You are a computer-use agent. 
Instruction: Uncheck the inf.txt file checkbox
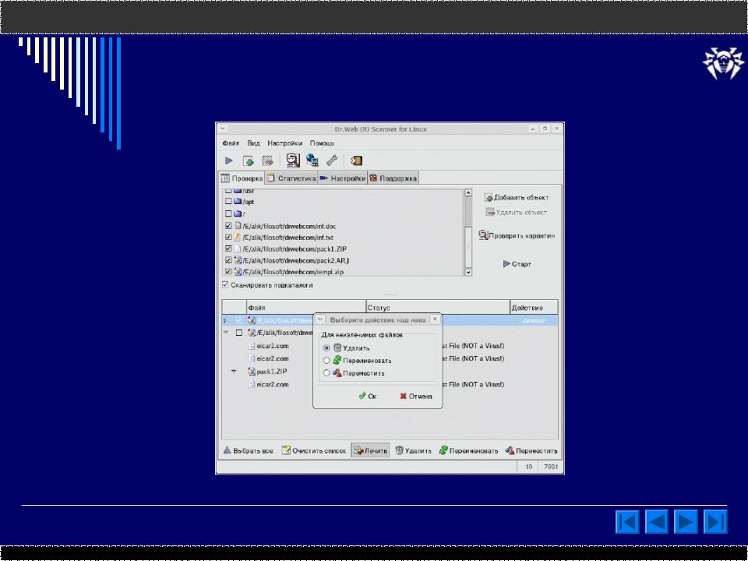(x=228, y=237)
